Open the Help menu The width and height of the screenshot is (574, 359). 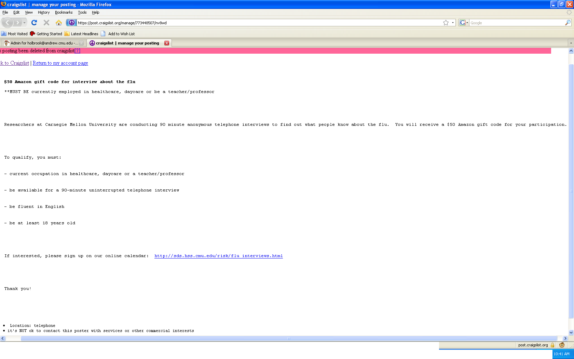(96, 12)
